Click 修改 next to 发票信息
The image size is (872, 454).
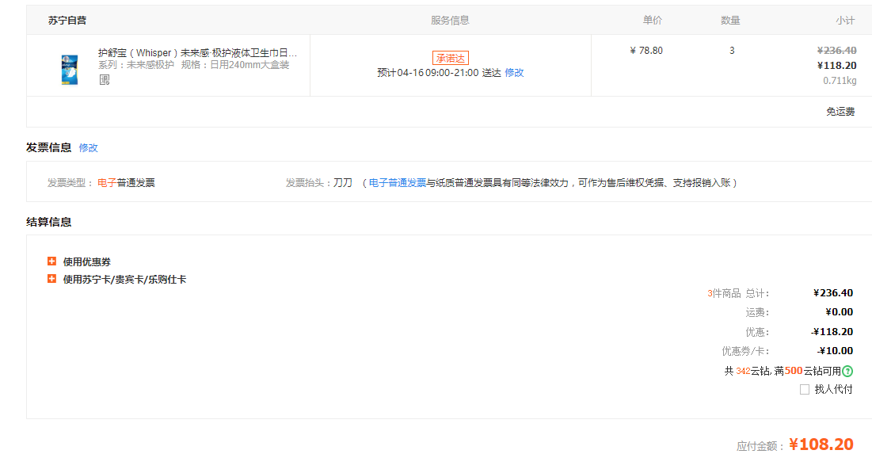tap(88, 147)
